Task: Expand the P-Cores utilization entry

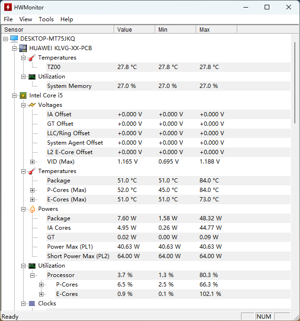Action: click(41, 285)
